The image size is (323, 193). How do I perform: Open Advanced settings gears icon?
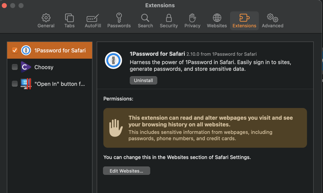272,21
